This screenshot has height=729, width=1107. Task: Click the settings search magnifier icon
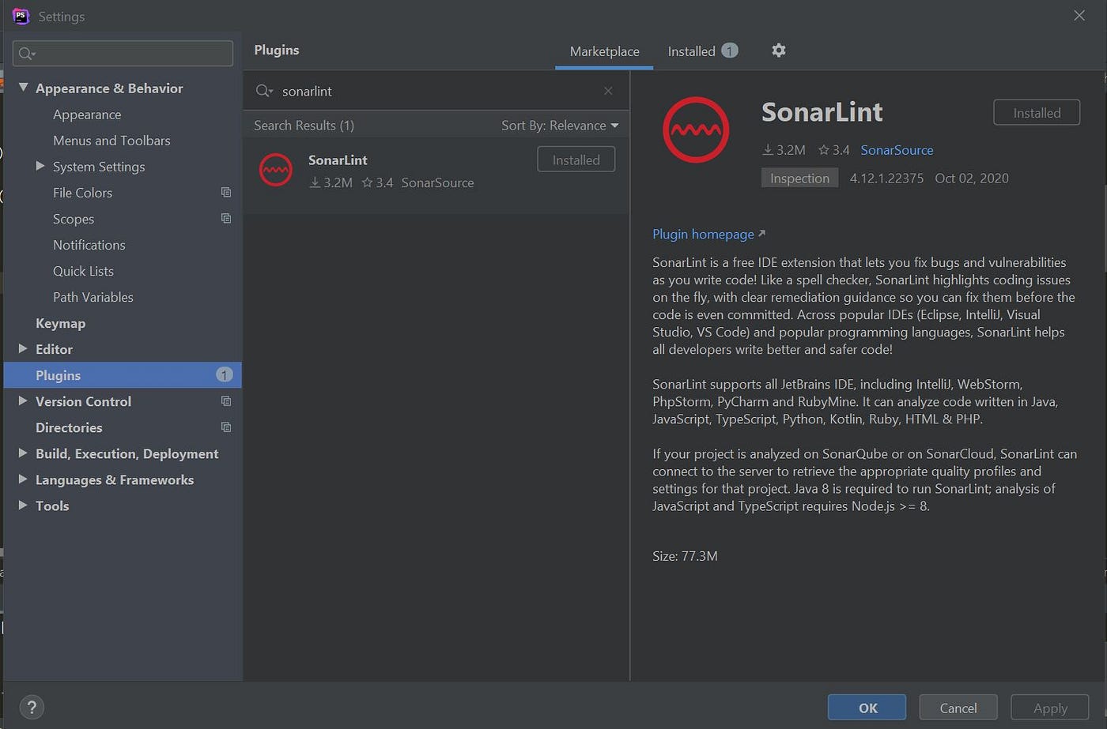(27, 53)
